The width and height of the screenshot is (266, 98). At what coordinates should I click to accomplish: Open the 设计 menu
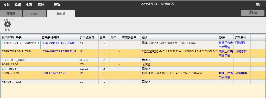[41, 5]
